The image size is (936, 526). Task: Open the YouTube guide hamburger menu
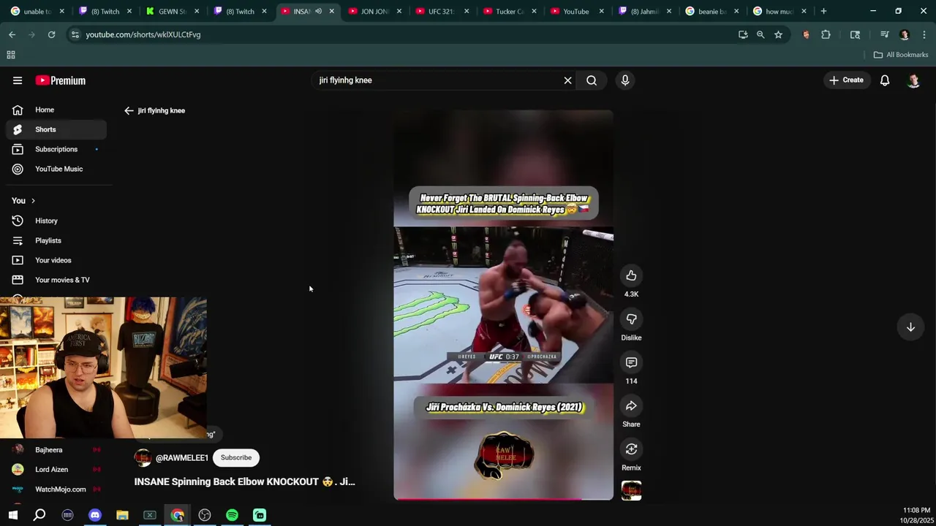pyautogui.click(x=18, y=80)
